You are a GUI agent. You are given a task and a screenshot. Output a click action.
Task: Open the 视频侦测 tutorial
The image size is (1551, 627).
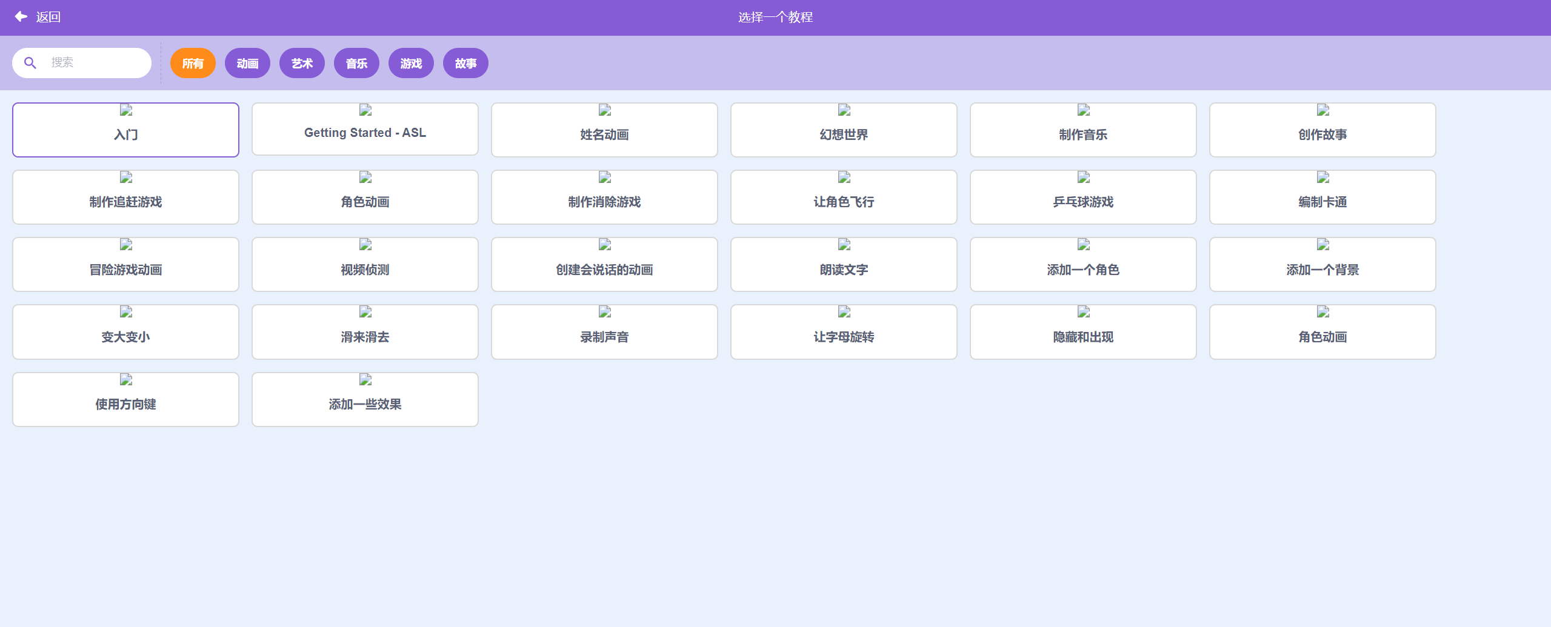(x=364, y=264)
